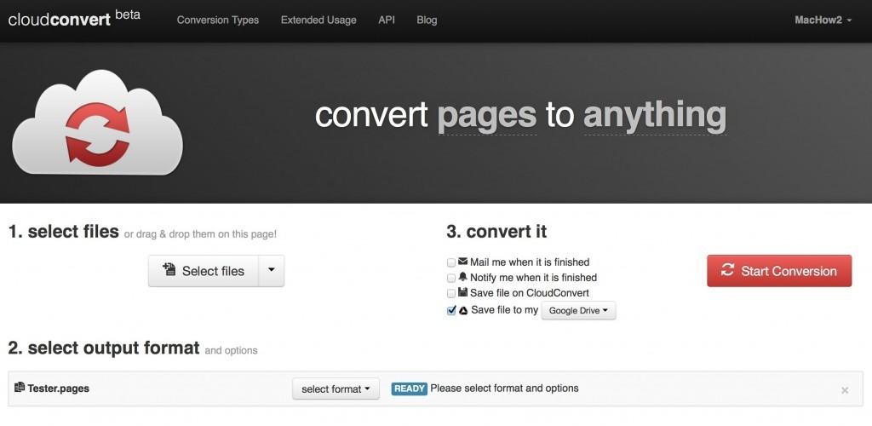Click the '3. convert it' heading

click(x=496, y=232)
